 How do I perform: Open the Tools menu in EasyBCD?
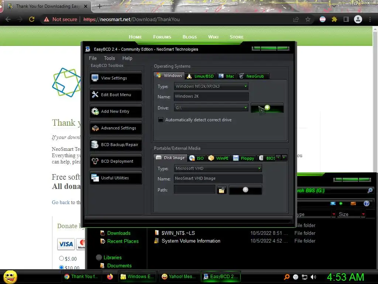(x=109, y=58)
